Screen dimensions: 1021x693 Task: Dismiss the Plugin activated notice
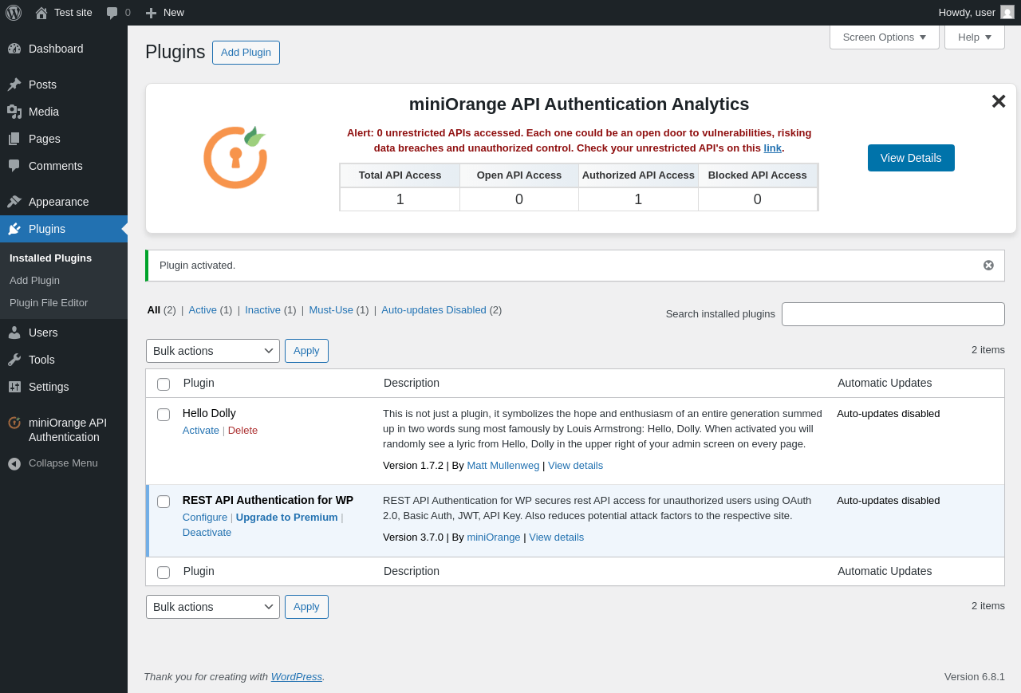point(988,266)
